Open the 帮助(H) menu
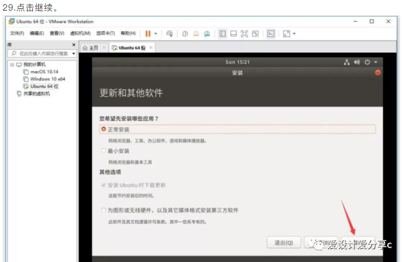The image size is (405, 262). (128, 33)
